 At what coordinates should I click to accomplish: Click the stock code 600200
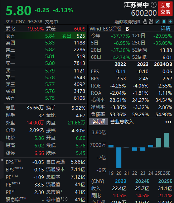click(144, 13)
